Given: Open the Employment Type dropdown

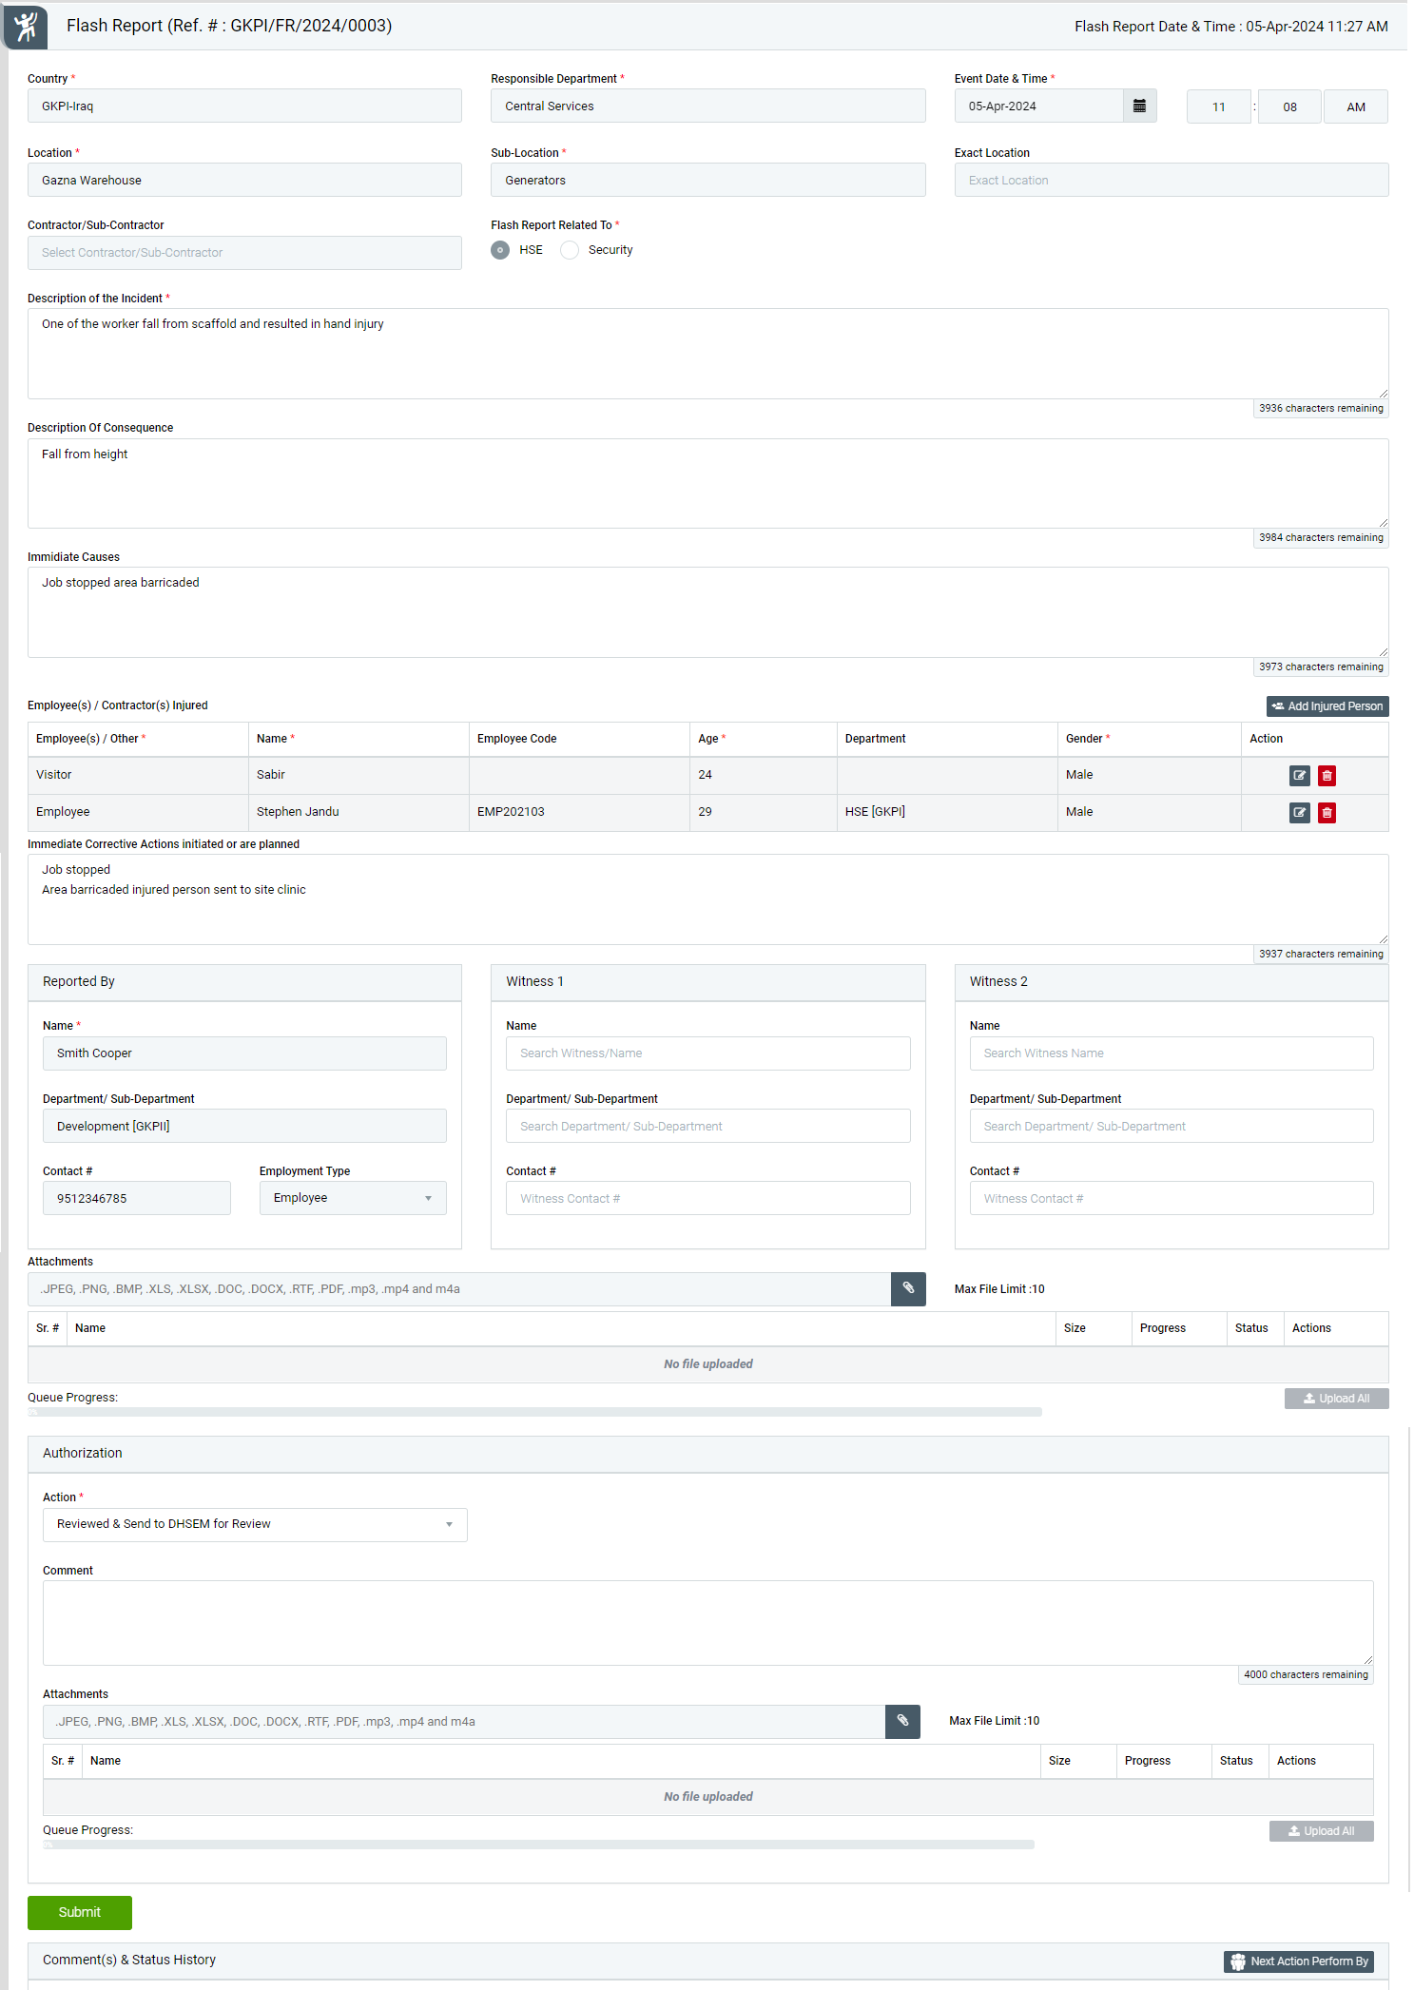Looking at the screenshot, I should click(x=353, y=1198).
